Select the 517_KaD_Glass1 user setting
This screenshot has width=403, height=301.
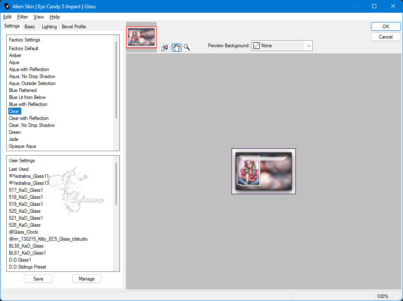click(26, 190)
